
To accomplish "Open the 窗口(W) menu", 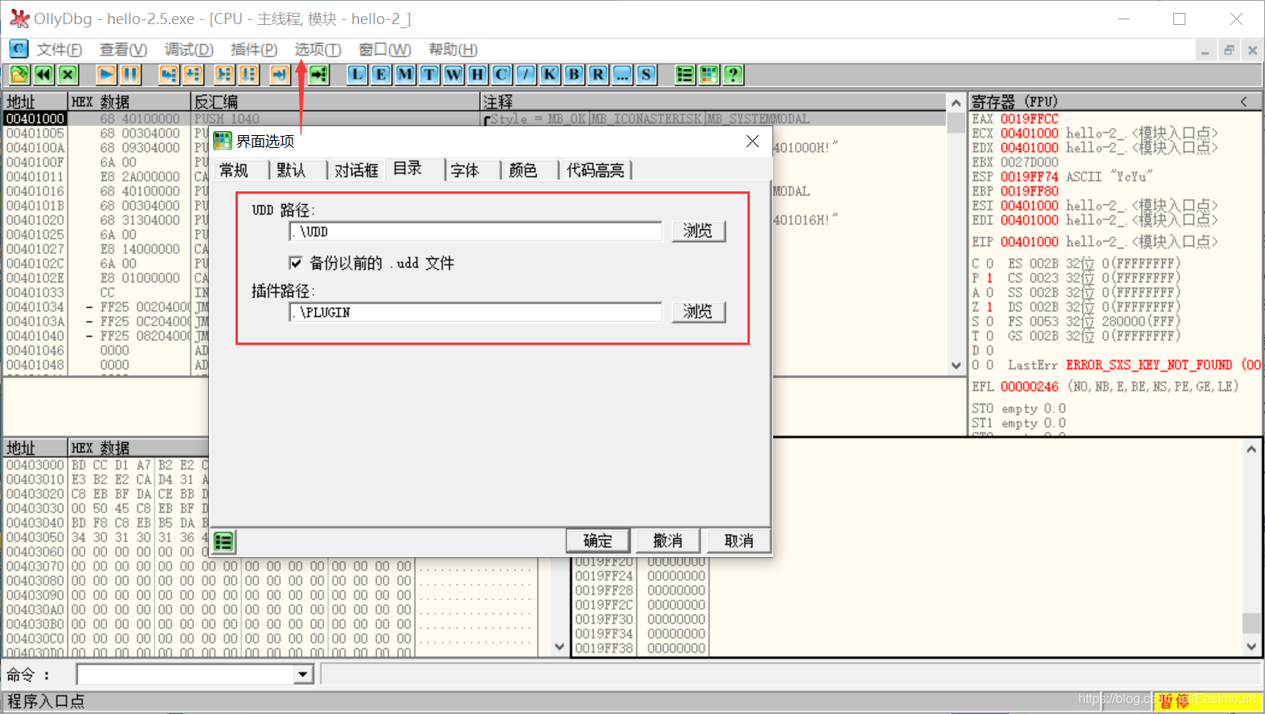I will 384,50.
